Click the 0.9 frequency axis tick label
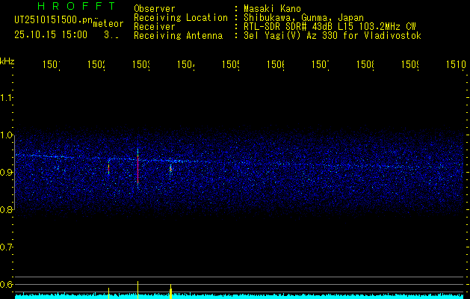This screenshot has width=470, height=299. (x=7, y=173)
